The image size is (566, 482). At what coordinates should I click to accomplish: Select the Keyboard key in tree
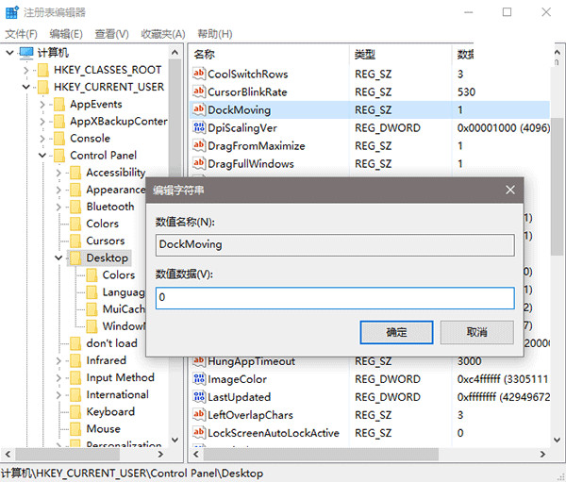[110, 412]
